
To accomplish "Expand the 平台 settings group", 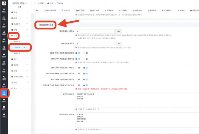I will (20, 12).
